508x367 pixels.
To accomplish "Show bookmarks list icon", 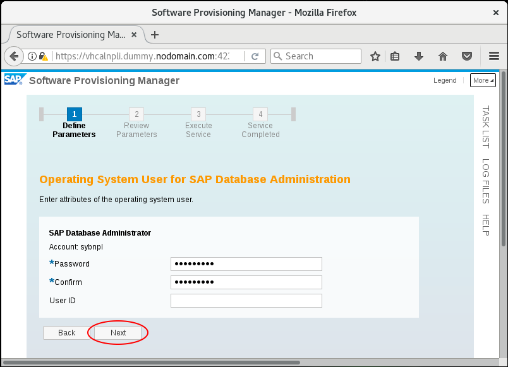I will [x=395, y=56].
